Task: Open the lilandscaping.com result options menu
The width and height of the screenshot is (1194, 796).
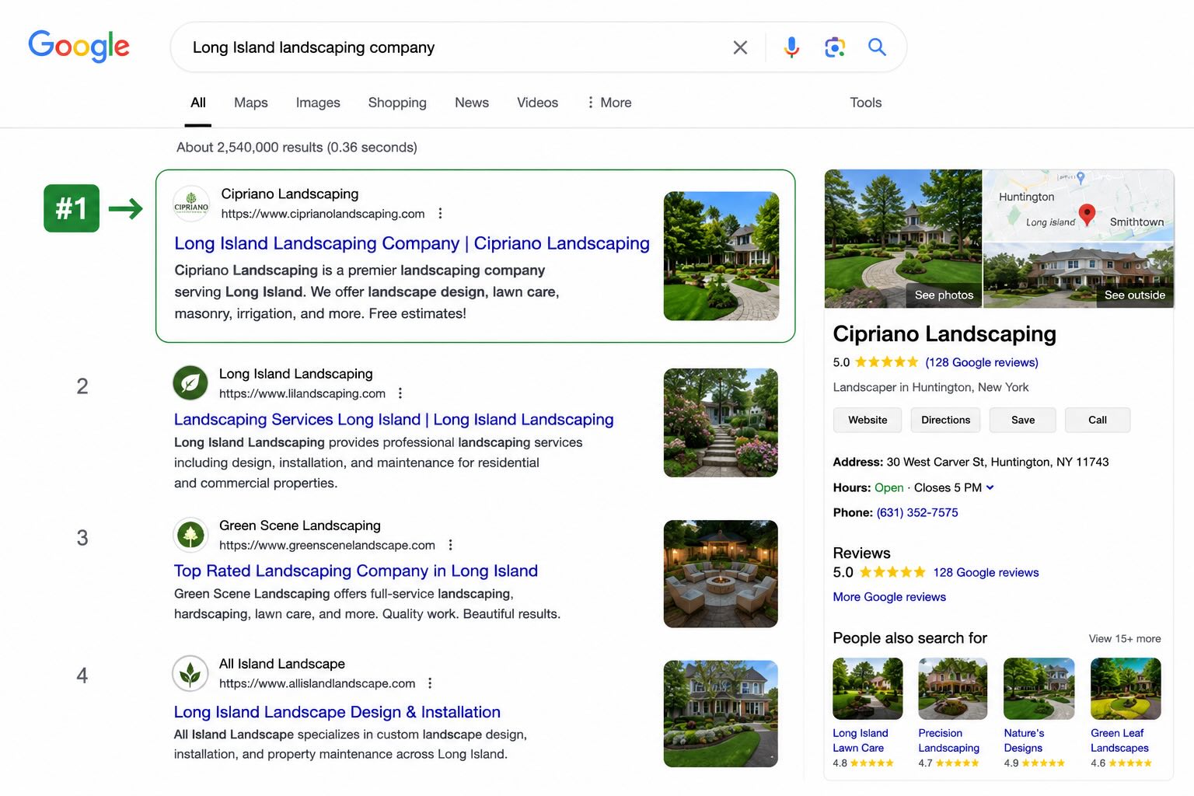Action: coord(400,393)
